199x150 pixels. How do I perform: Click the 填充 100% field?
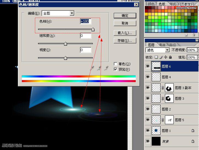192,57
